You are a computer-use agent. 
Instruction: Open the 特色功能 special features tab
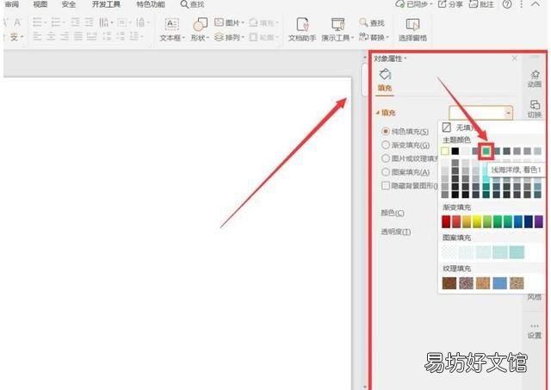151,4
